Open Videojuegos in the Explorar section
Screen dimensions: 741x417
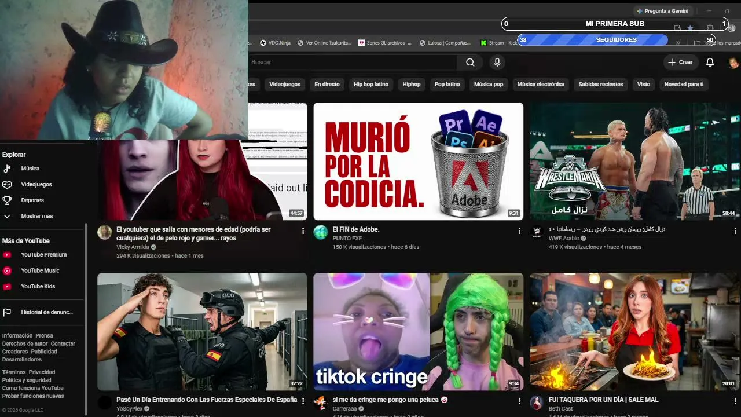point(36,184)
